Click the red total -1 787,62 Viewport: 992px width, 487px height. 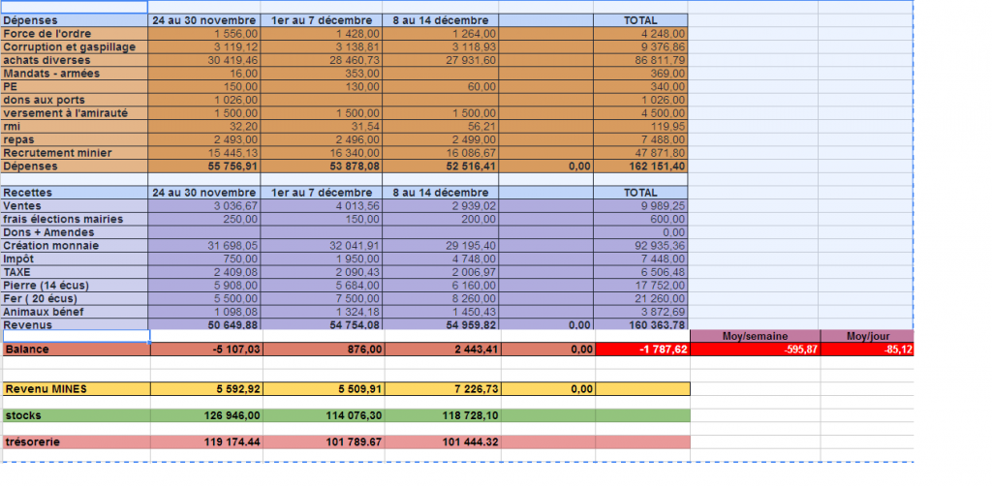click(643, 350)
